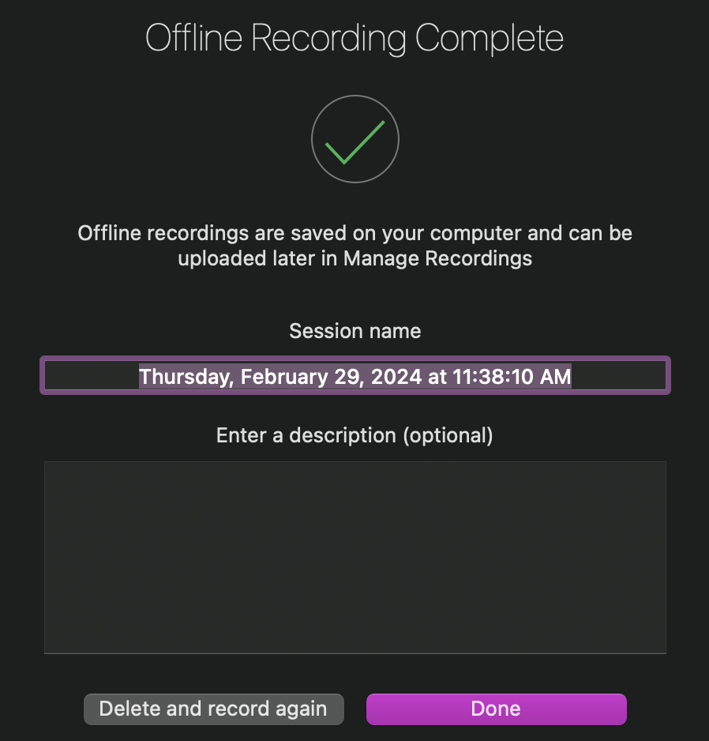Screen dimensions: 709x741
Task: Click the Session name label
Action: click(x=354, y=331)
